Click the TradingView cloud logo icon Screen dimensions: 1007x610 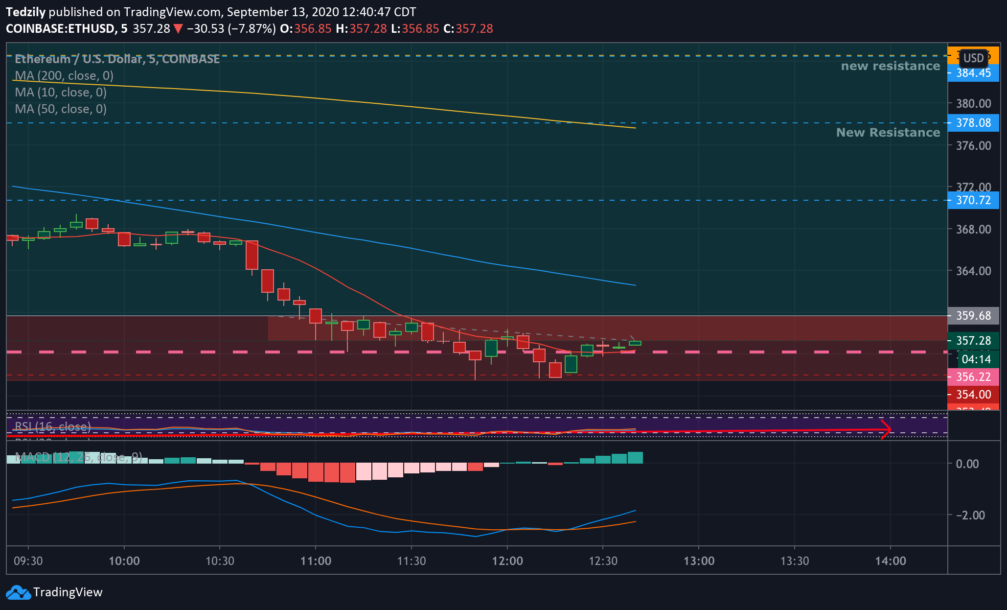click(x=19, y=592)
